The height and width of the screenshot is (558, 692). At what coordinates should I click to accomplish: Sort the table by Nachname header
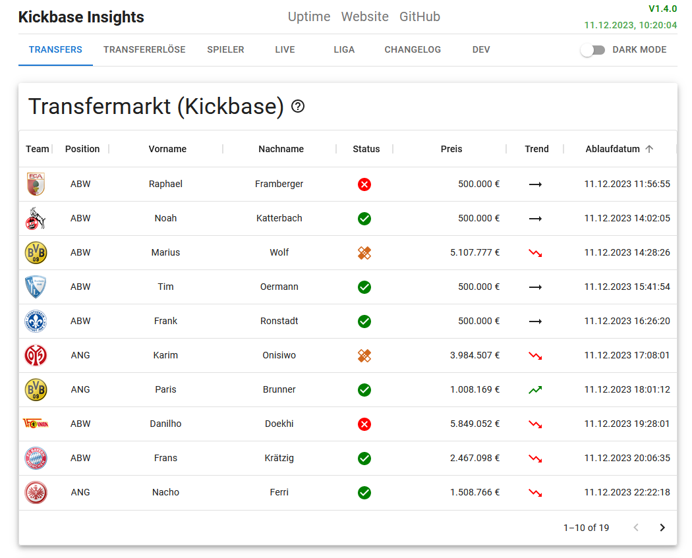pyautogui.click(x=281, y=149)
